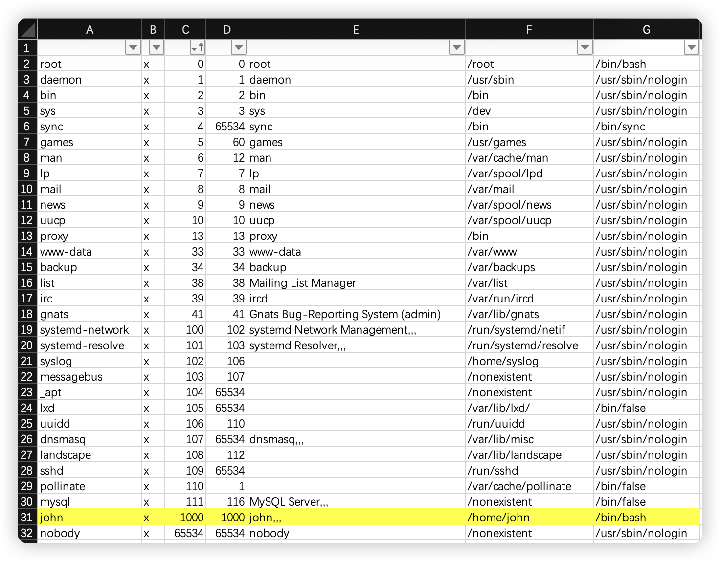Select the "systemd Resolver,,," cell

tap(356, 345)
